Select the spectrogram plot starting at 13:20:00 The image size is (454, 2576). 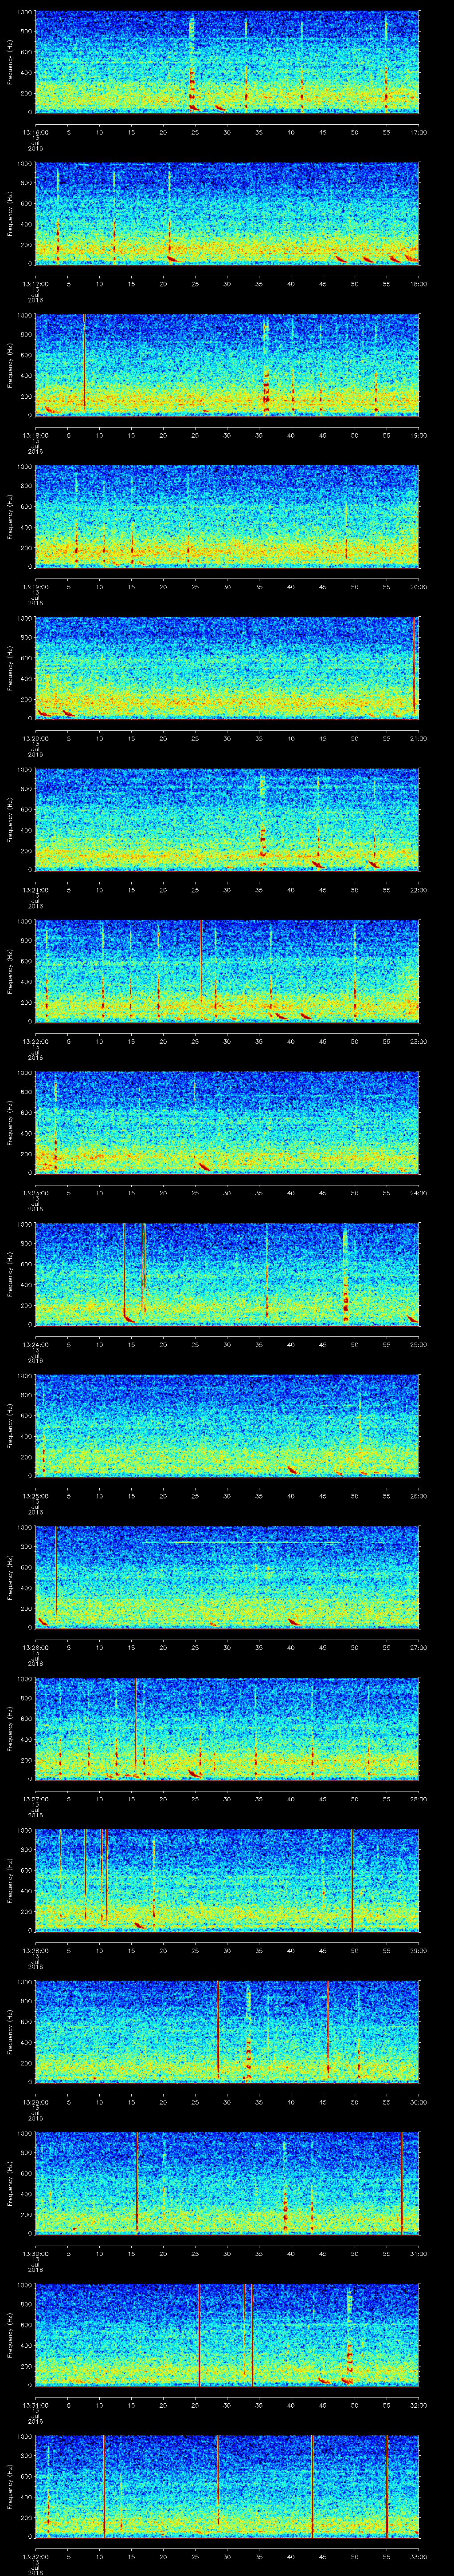click(227, 668)
